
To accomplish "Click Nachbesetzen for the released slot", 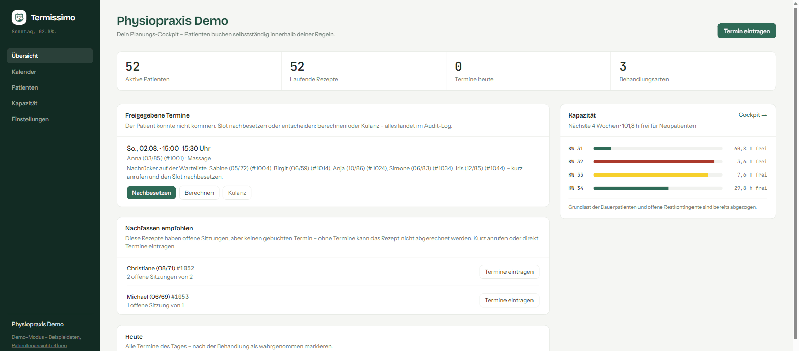I will [151, 193].
